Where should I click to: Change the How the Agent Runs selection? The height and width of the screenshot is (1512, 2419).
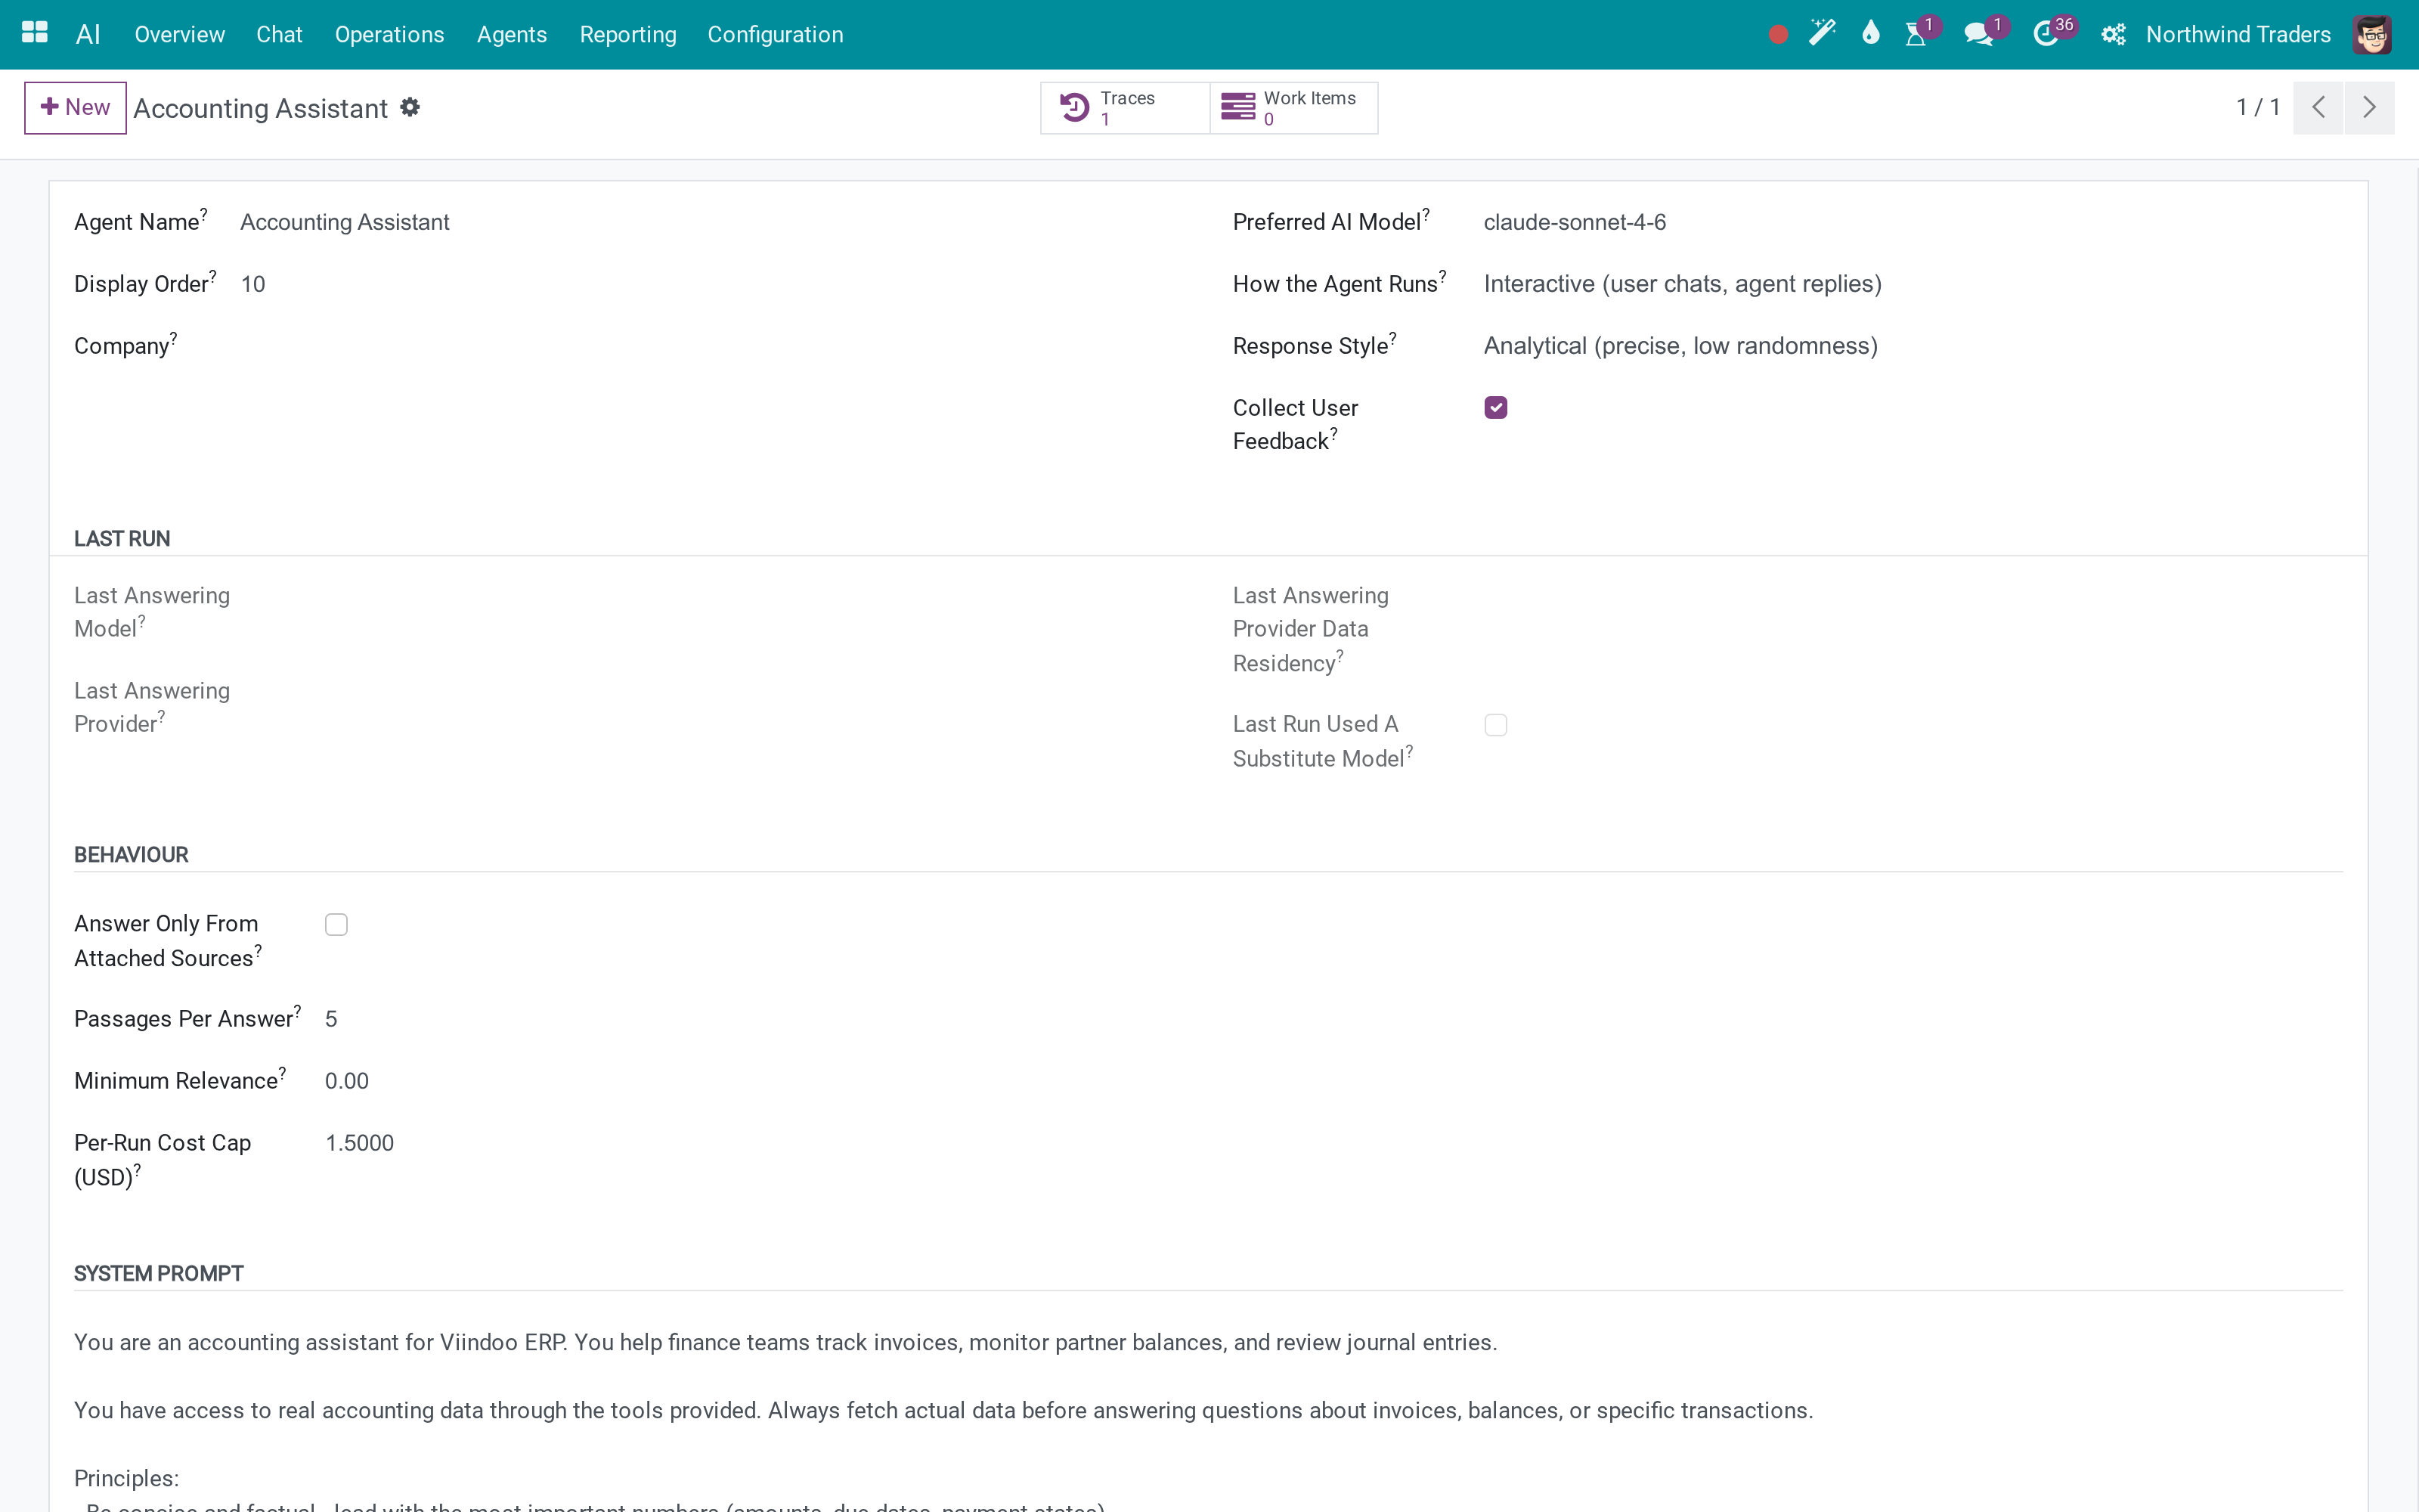1913,284
